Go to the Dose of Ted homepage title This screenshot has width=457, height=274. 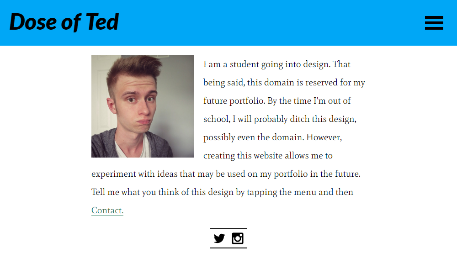[64, 22]
